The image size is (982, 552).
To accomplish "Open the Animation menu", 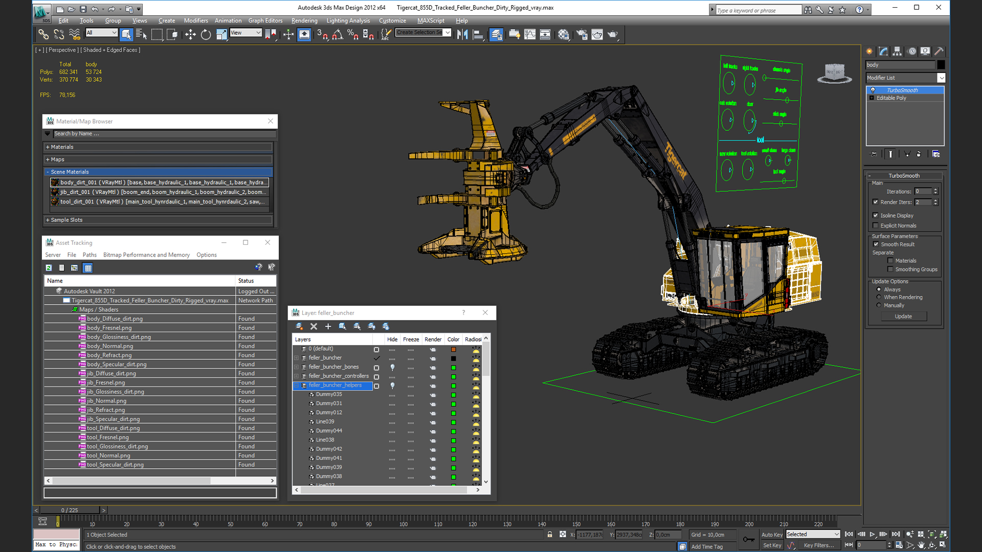I will pyautogui.click(x=228, y=20).
